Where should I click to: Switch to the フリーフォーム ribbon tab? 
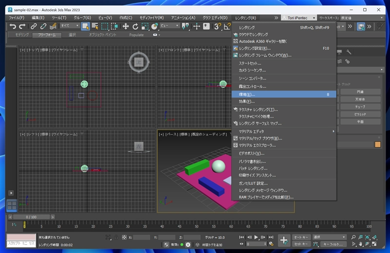click(47, 35)
